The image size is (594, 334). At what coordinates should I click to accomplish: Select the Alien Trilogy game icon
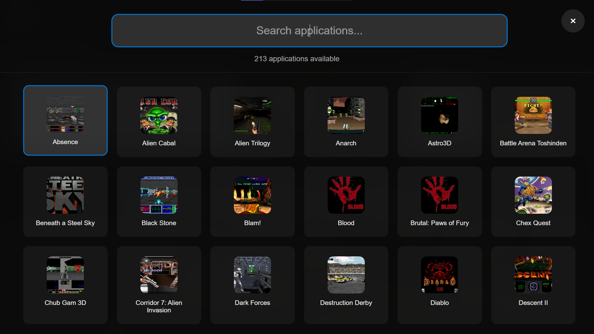pyautogui.click(x=252, y=115)
